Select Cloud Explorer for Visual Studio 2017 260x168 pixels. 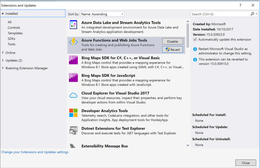click(x=126, y=98)
